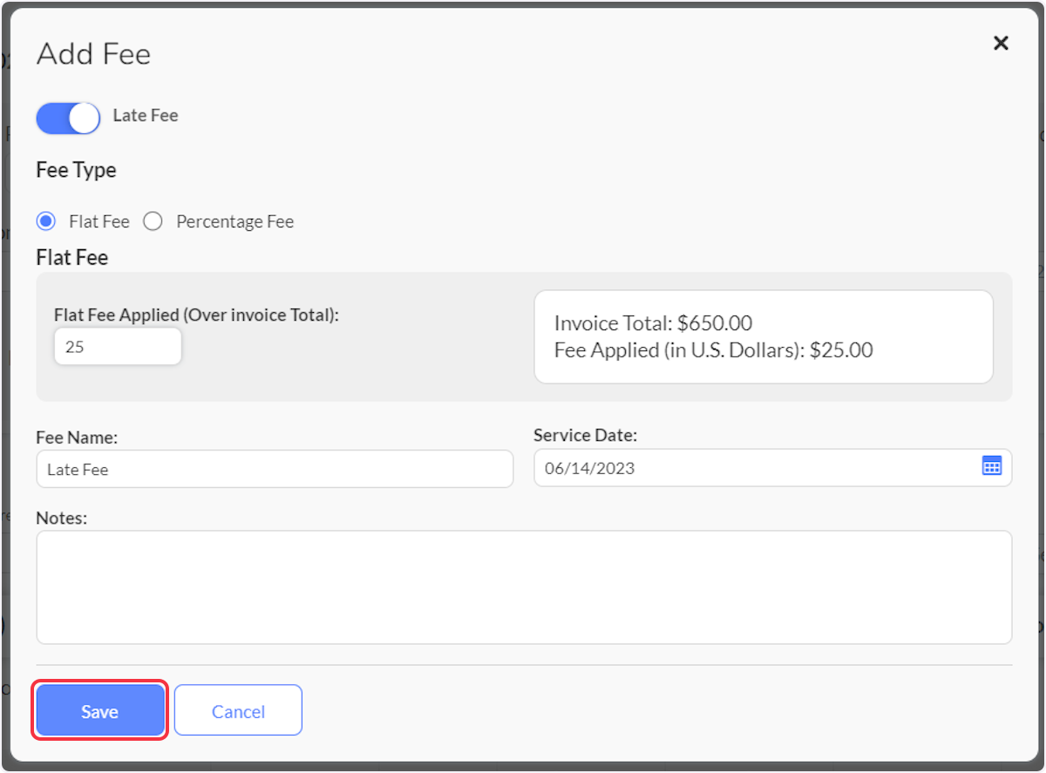Click the Flat Fee Applied amount field
The height and width of the screenshot is (773, 1046).
(x=118, y=347)
